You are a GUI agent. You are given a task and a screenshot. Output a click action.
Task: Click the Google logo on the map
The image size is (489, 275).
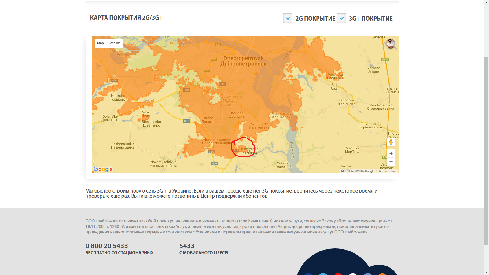click(x=103, y=169)
